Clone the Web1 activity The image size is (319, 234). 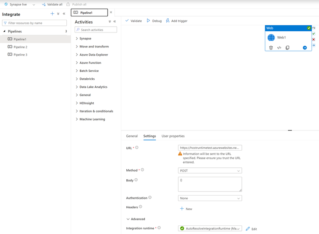tap(287, 47)
